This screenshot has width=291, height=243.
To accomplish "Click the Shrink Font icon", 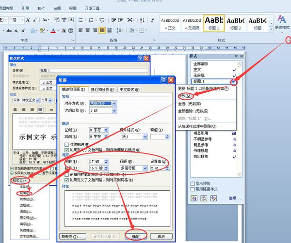I will (34, 20).
